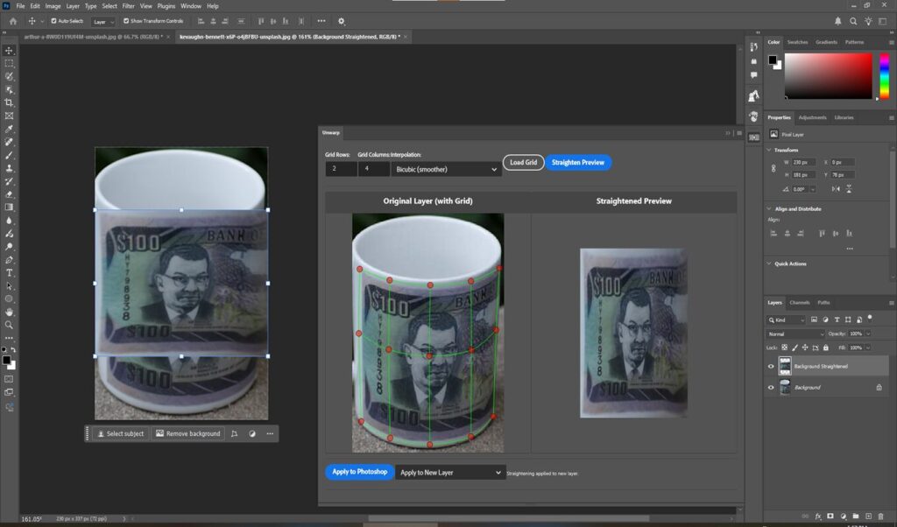897x527 pixels.
Task: Click the flip horizontal icon in Transform
Action: [836, 188]
